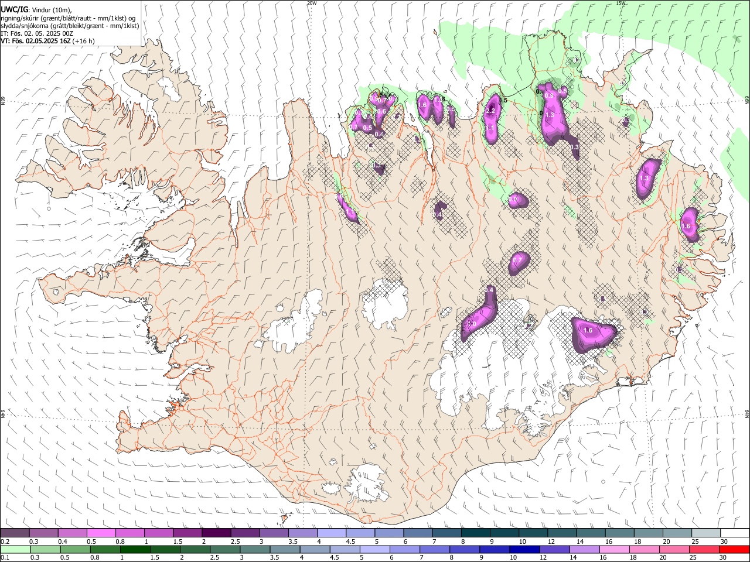The width and height of the screenshot is (750, 562).
Task: Click the 1.6 value in the Eastfjords
Action: (x=686, y=226)
